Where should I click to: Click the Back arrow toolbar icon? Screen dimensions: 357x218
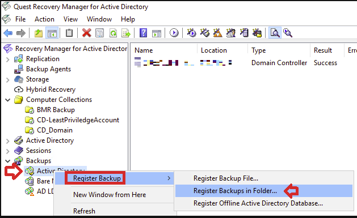(x=8, y=33)
